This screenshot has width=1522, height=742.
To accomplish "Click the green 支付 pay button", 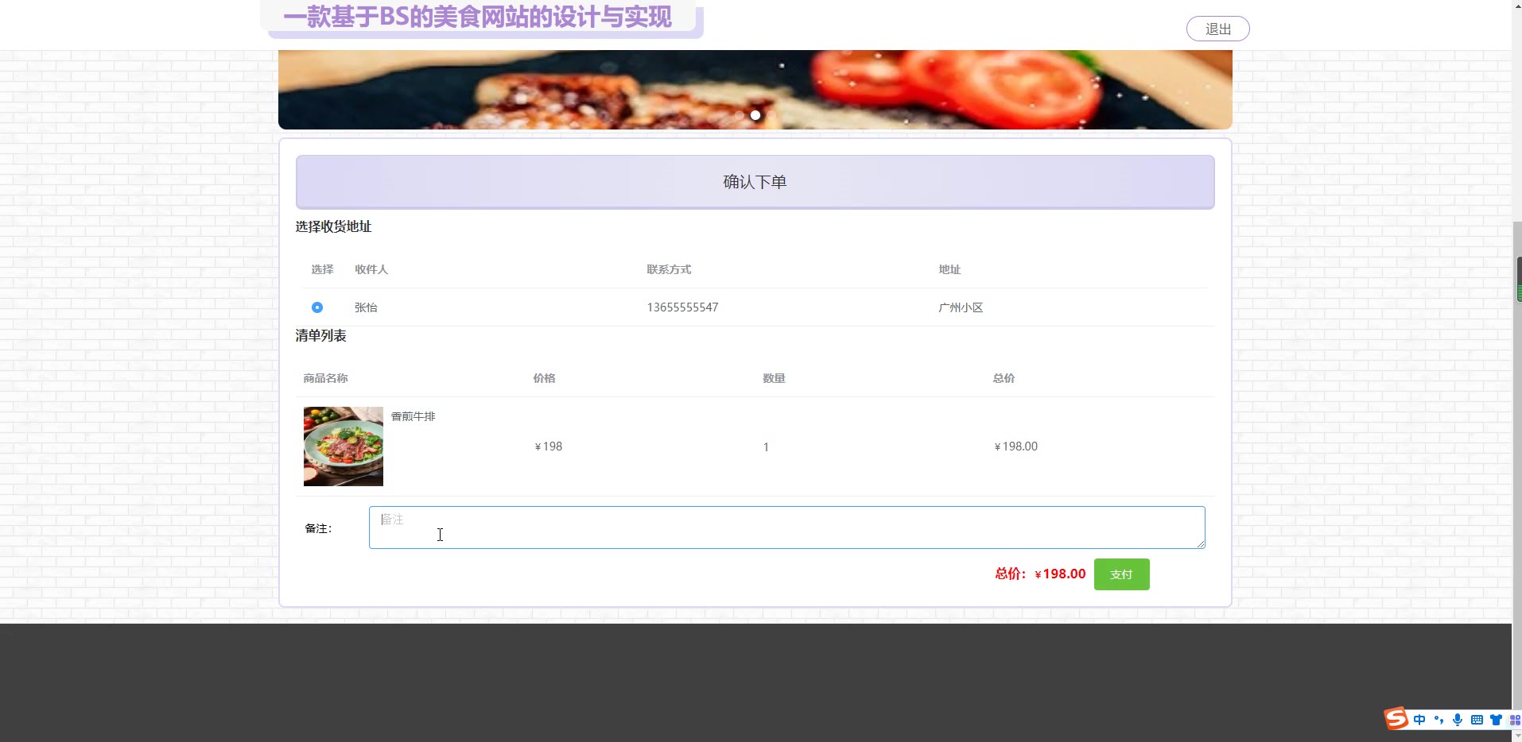I will (1121, 574).
